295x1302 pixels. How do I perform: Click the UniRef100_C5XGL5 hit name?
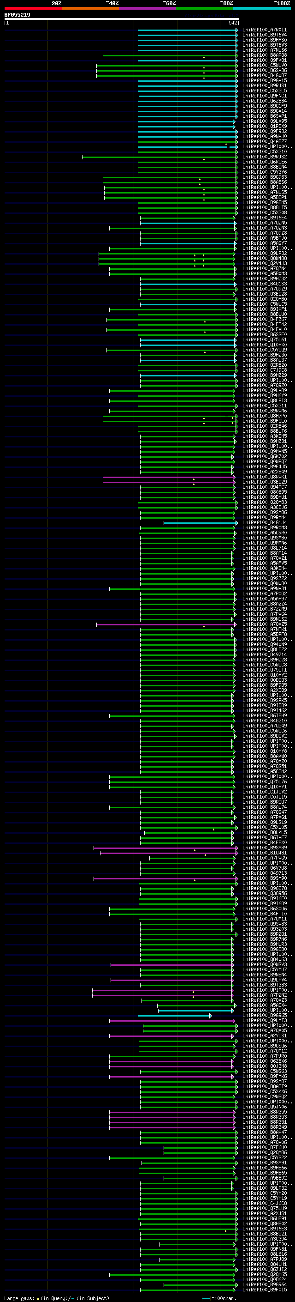265,91
